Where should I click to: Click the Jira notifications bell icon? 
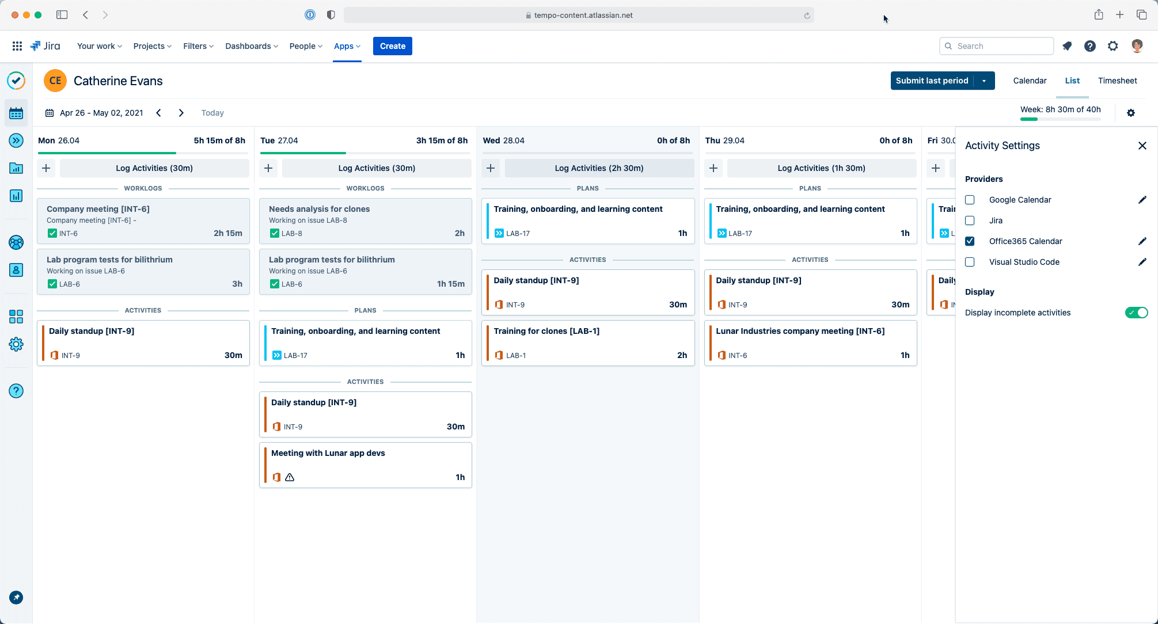pyautogui.click(x=1067, y=46)
